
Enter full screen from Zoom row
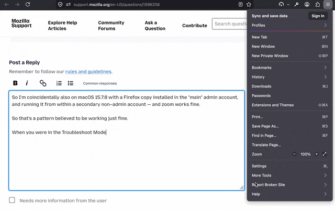pyautogui.click(x=325, y=154)
